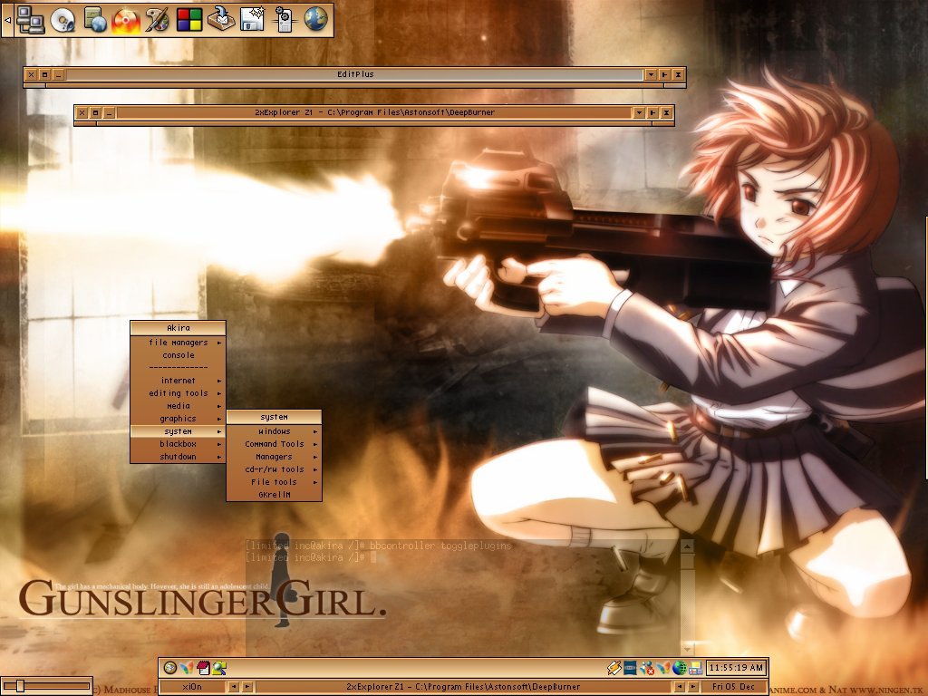
Task: Click the sideways arrow button on 2xExplorer titlebar
Action: click(652, 112)
